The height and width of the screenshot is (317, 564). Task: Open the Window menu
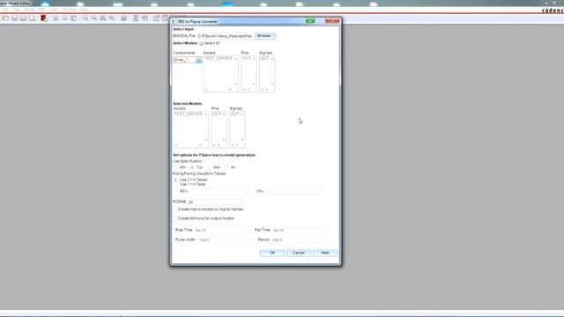click(x=70, y=10)
